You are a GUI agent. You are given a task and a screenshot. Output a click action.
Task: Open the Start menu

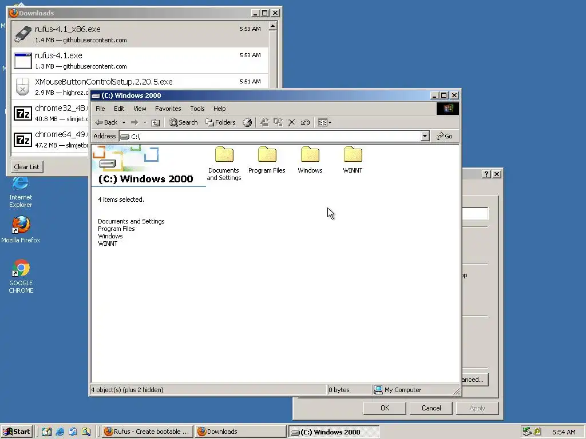coord(17,432)
